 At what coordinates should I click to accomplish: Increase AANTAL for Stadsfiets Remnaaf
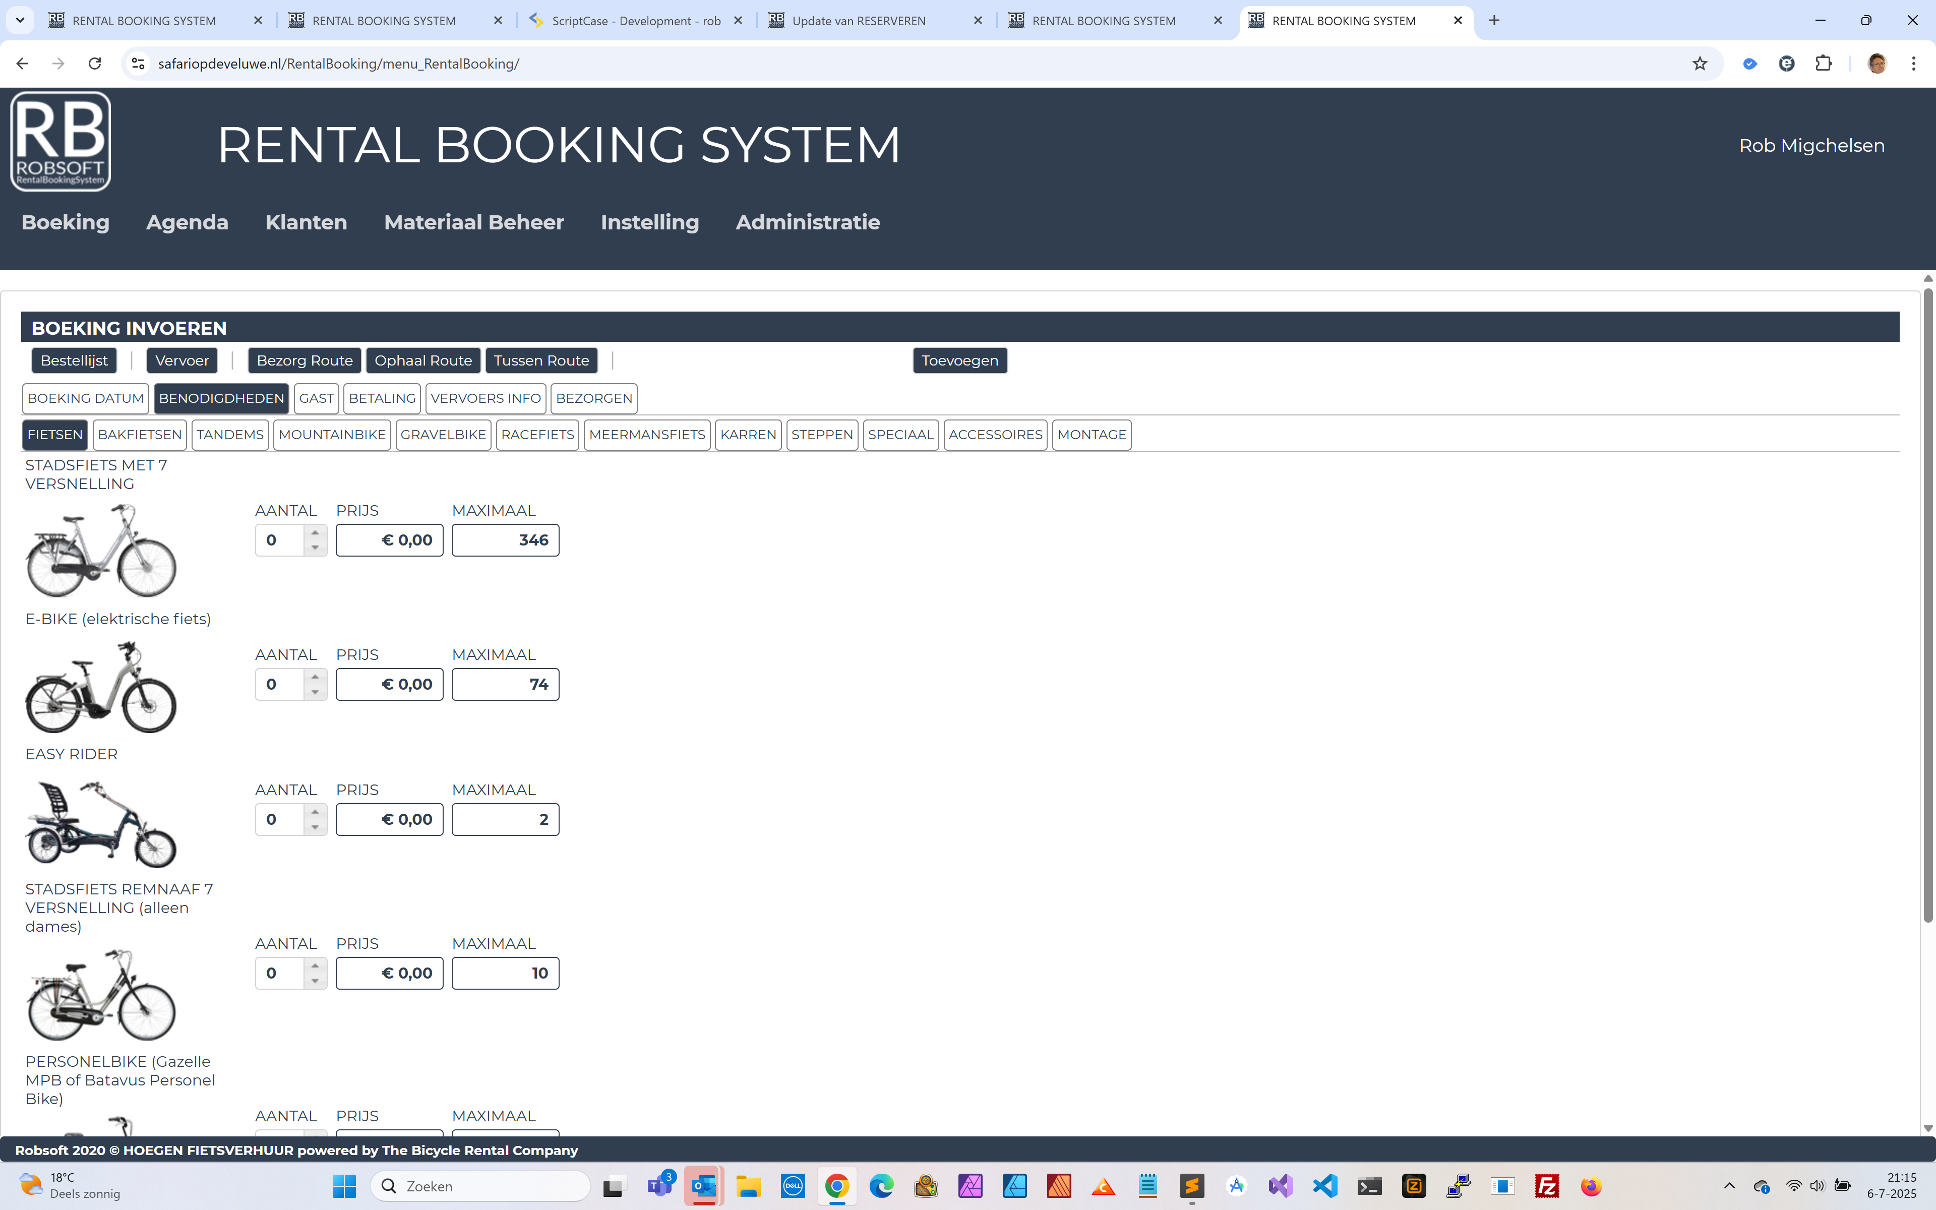pos(315,965)
